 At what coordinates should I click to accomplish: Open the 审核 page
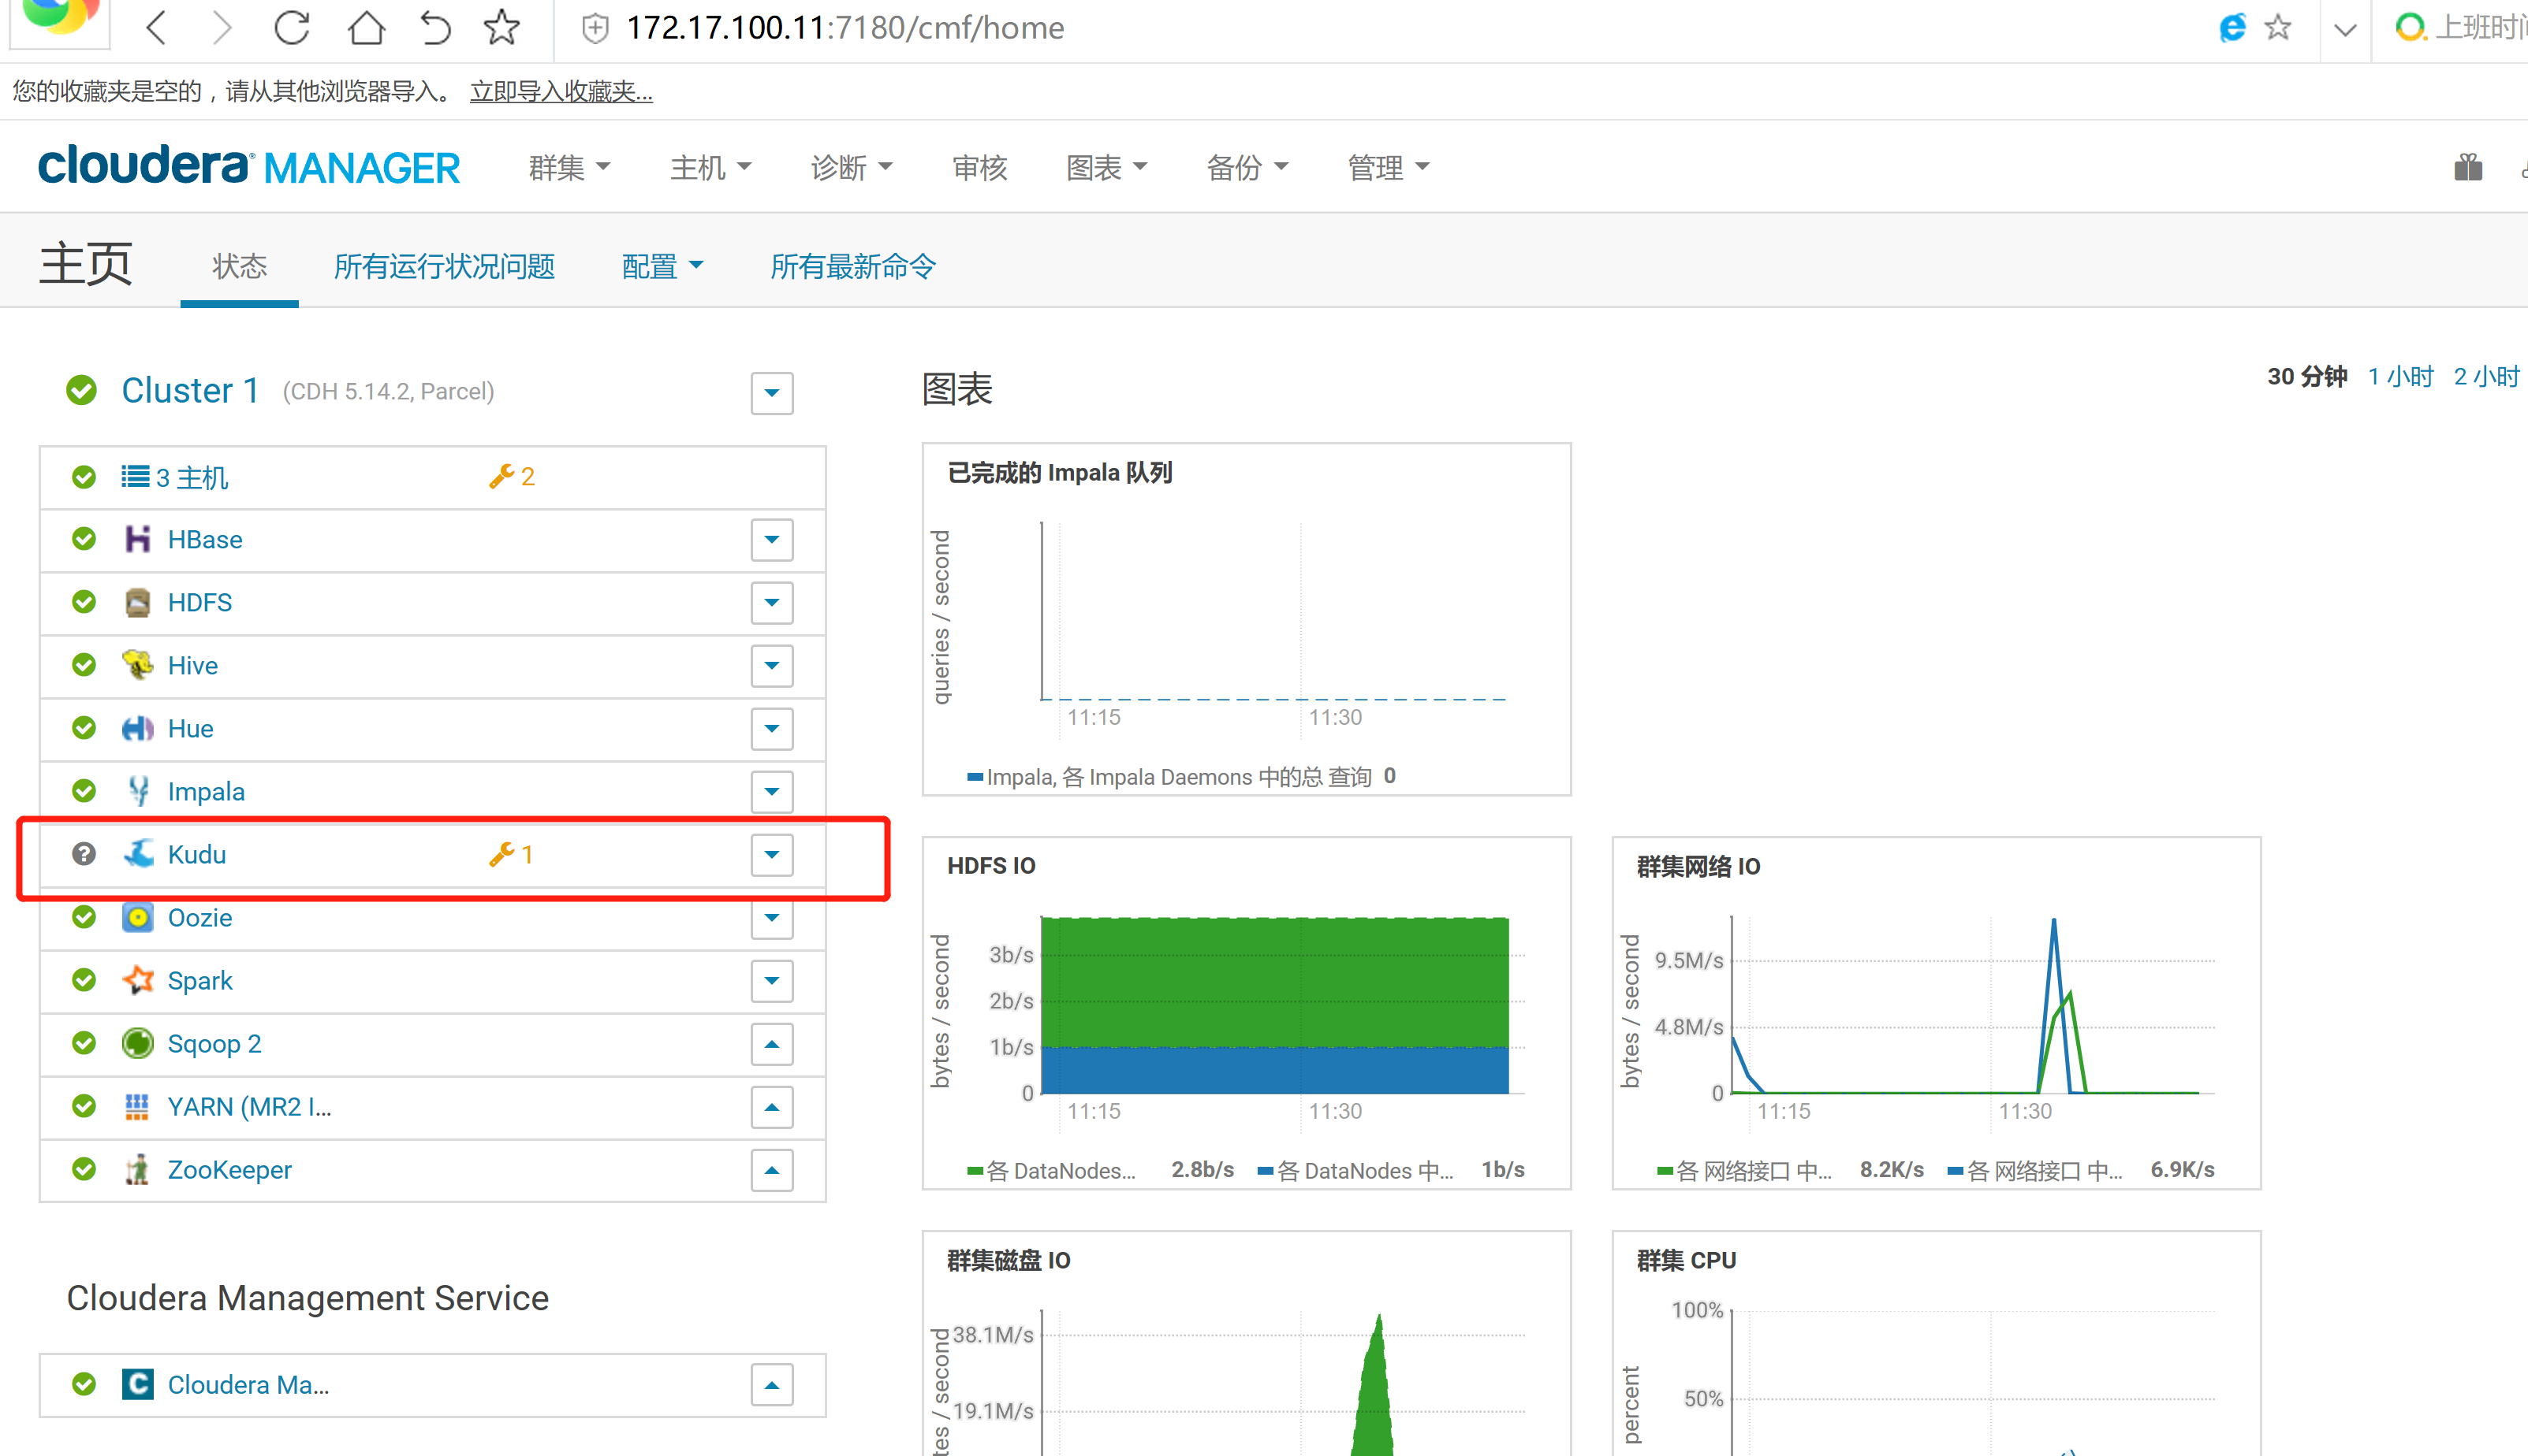[980, 167]
